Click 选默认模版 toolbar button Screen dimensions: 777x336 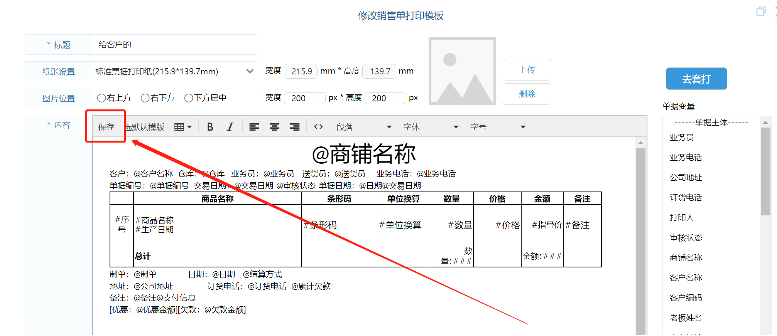[x=145, y=127]
